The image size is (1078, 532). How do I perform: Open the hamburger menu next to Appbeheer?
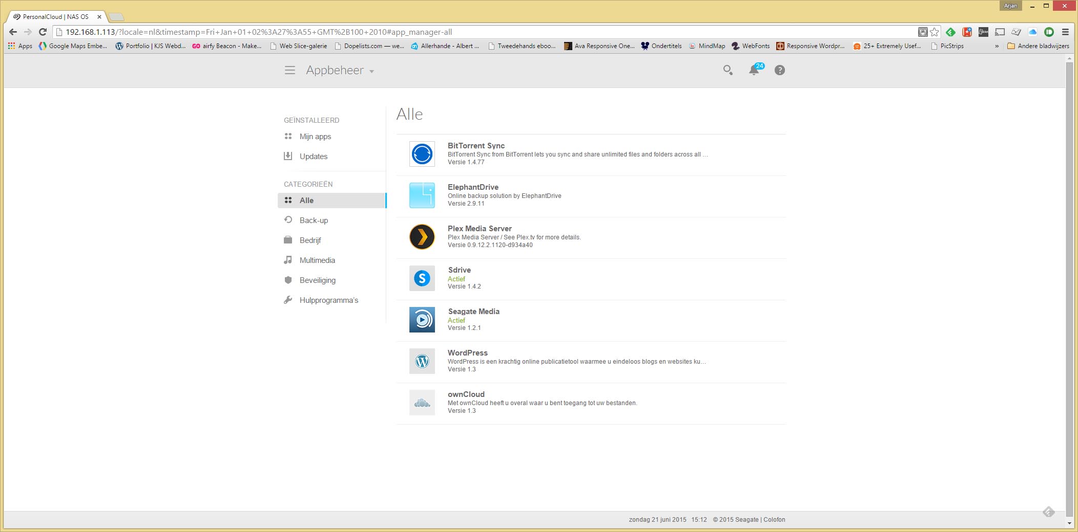290,71
